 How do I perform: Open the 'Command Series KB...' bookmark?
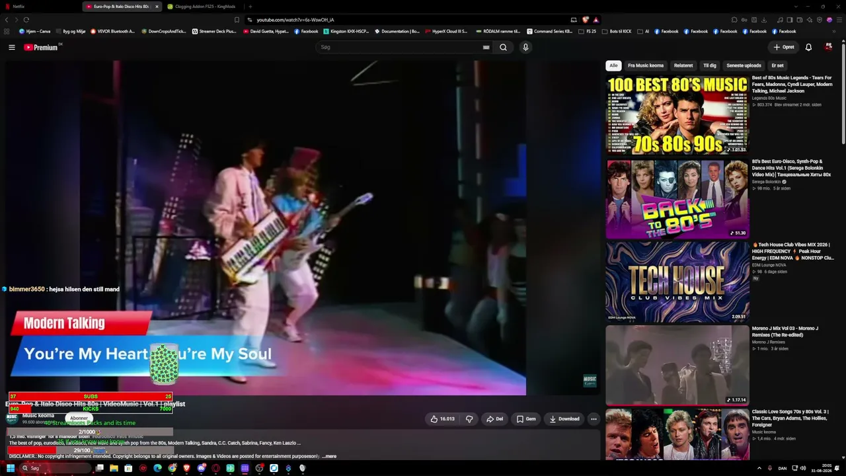[x=549, y=31]
